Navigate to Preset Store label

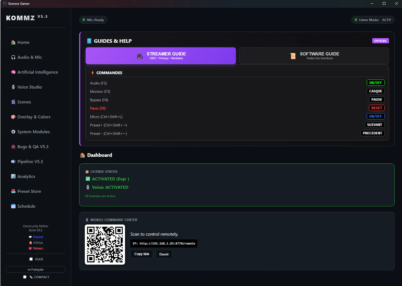29,191
